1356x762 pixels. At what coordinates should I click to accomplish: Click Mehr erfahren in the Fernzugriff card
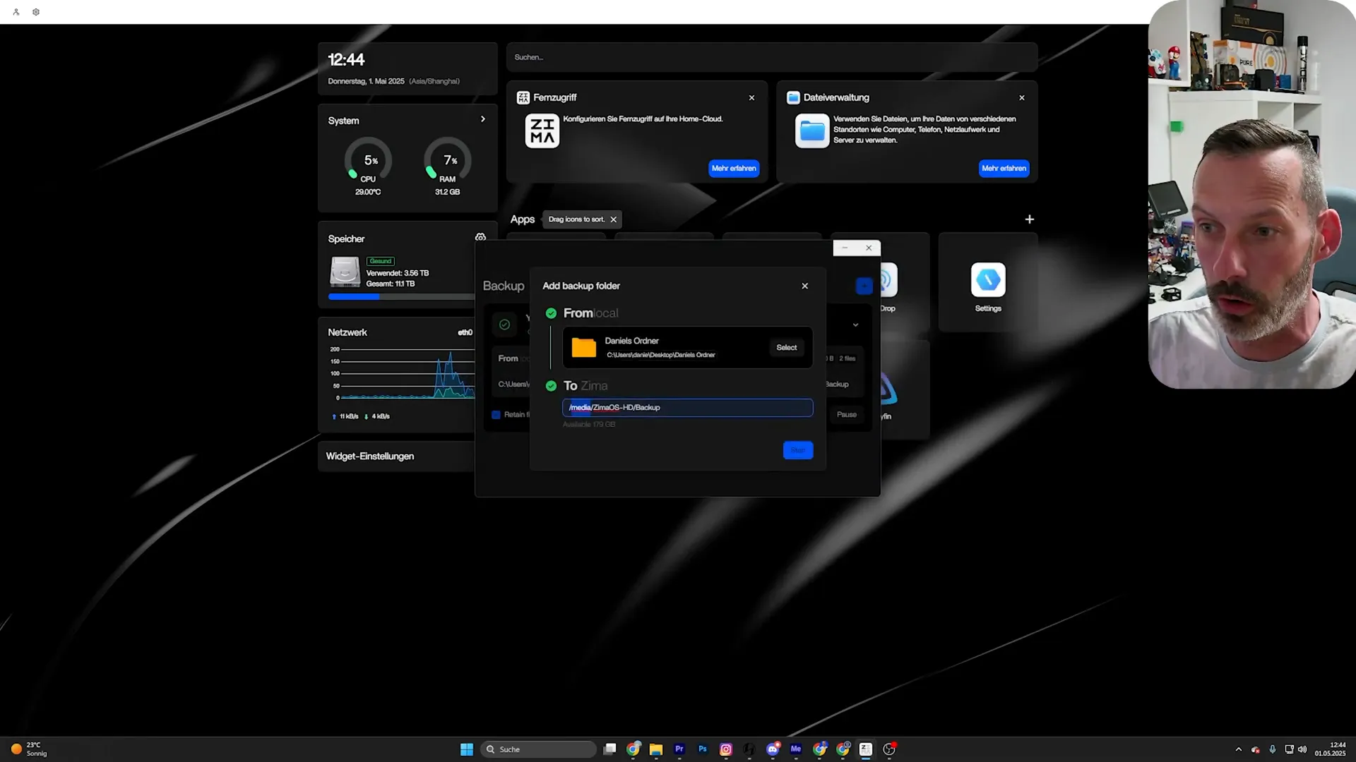coord(733,168)
